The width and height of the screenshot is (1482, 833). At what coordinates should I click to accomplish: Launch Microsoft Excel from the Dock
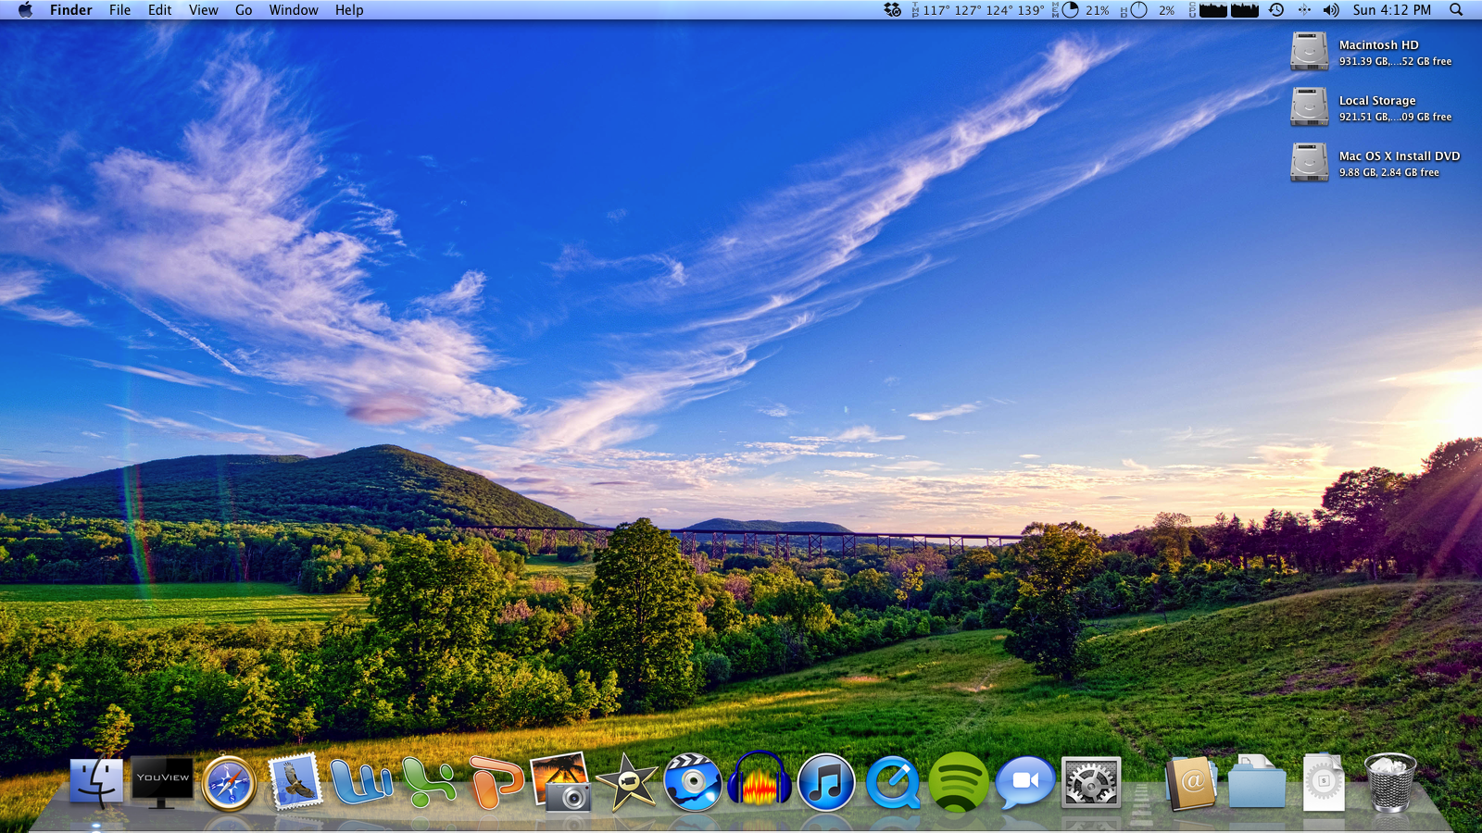(428, 783)
